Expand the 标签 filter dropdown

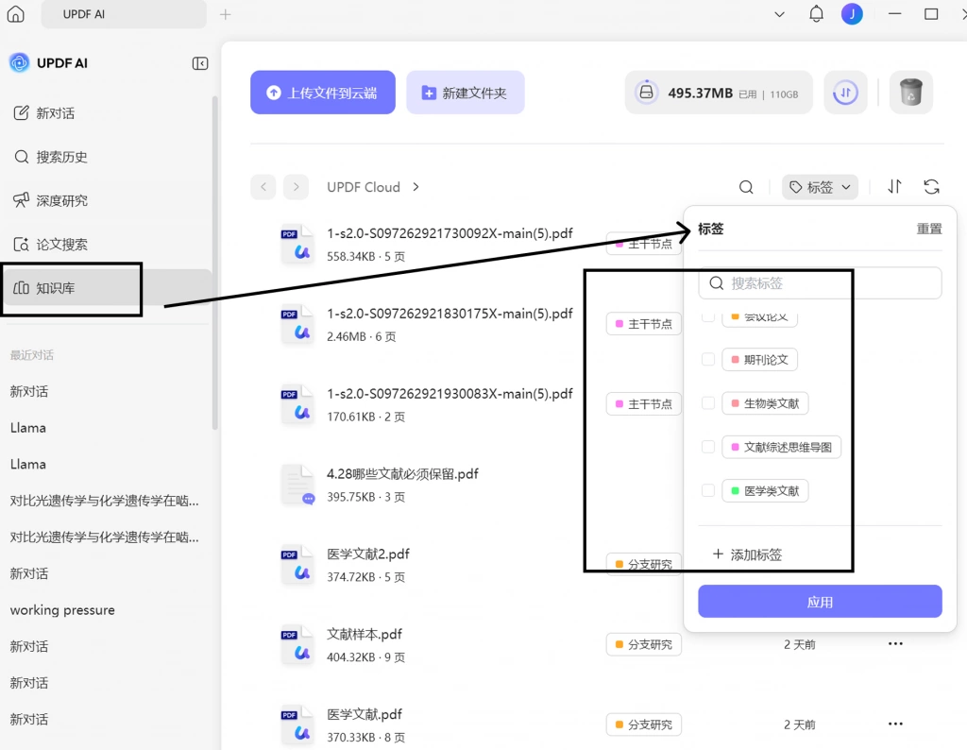point(820,187)
